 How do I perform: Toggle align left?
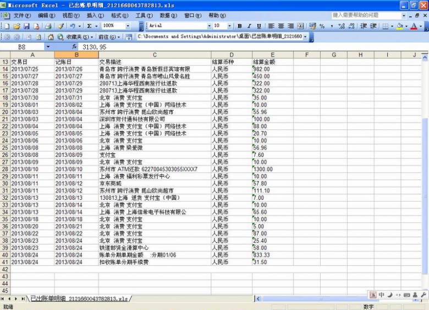click(271, 26)
